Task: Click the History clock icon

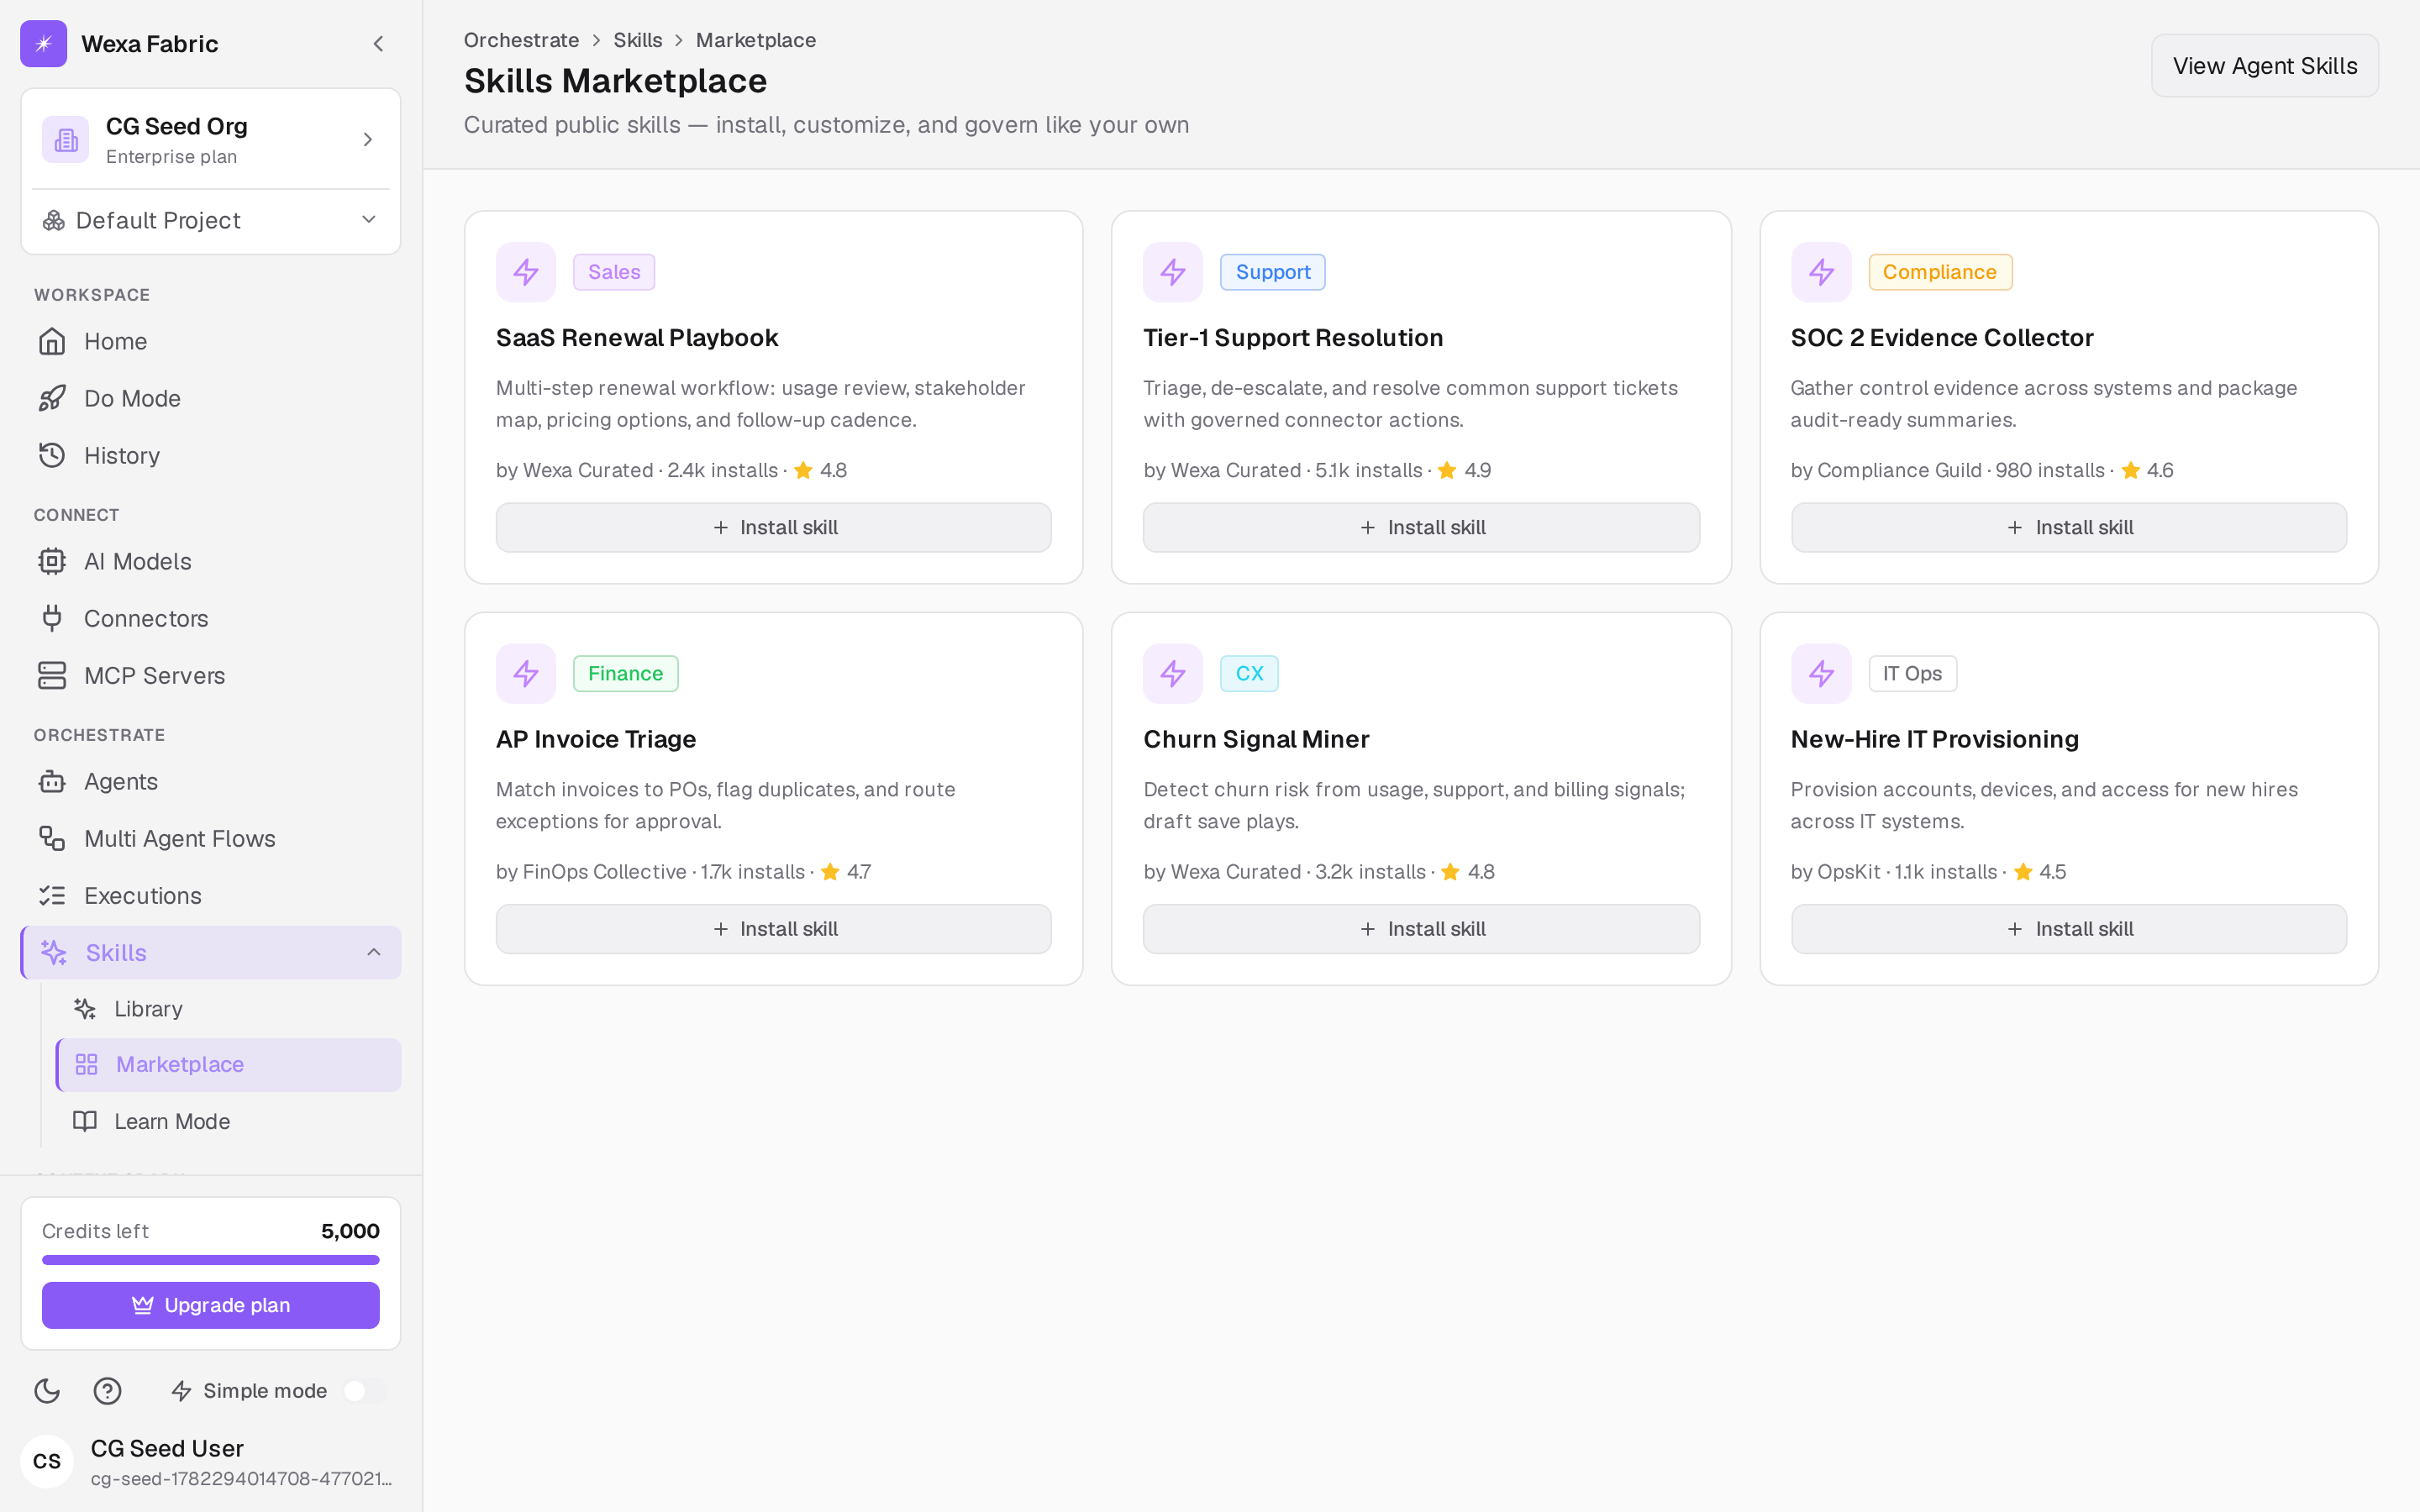Action: point(52,455)
